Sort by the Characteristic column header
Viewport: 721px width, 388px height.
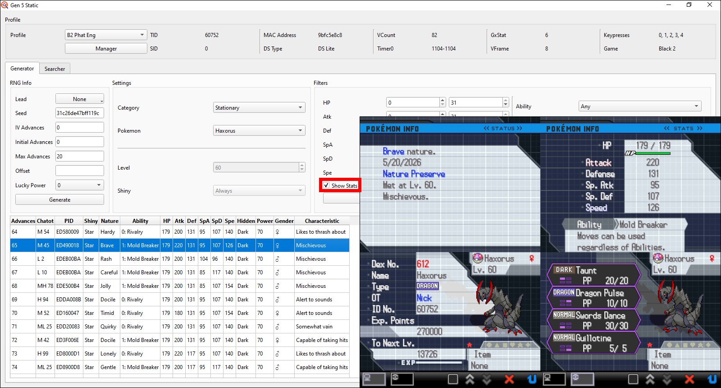pos(322,221)
